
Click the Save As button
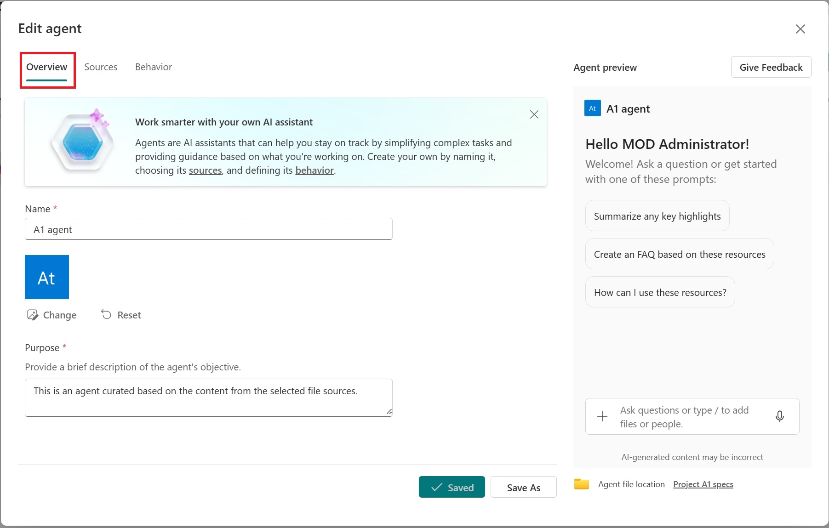coord(523,487)
